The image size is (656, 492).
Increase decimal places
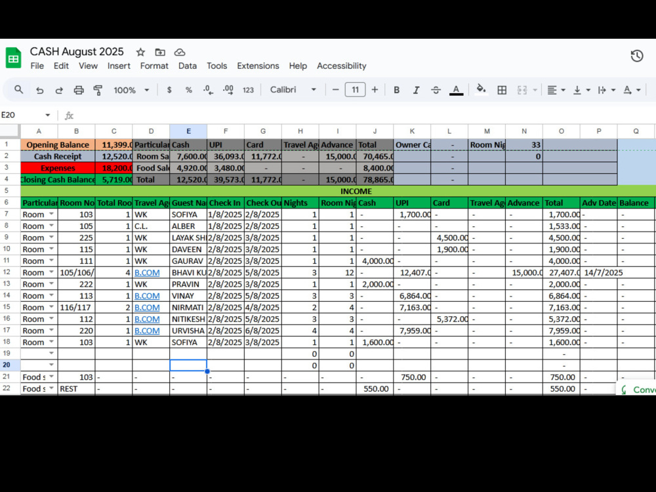click(228, 90)
